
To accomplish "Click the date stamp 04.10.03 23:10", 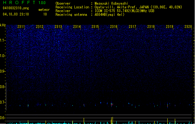I will coord(16,14).
